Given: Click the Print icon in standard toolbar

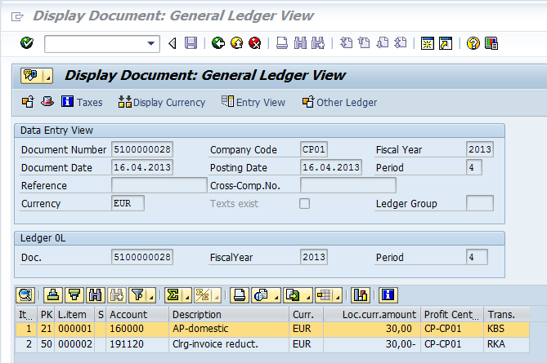Looking at the screenshot, I should [x=282, y=43].
